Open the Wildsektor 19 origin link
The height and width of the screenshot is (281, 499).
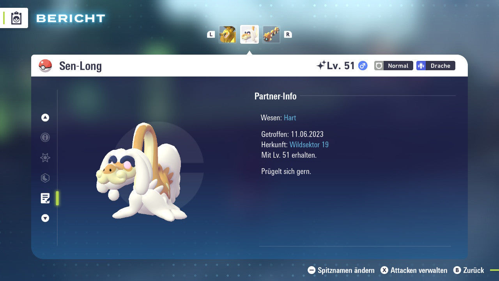tap(309, 144)
